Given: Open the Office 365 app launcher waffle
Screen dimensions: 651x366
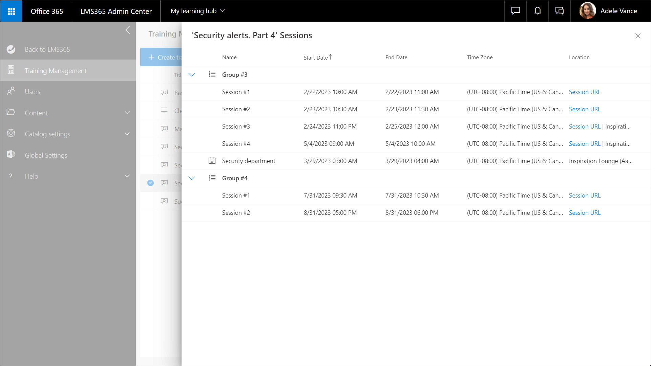Looking at the screenshot, I should click(11, 11).
